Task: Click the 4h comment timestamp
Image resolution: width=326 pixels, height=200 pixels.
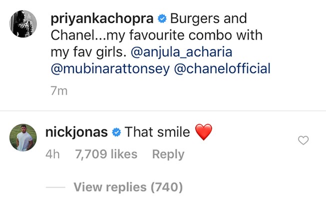Action: point(52,155)
